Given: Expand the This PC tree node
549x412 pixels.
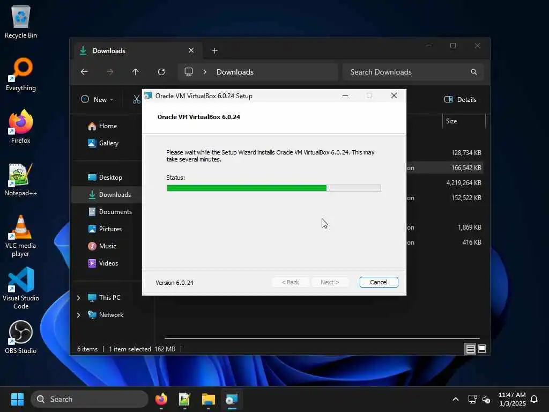Looking at the screenshot, I should (78, 297).
